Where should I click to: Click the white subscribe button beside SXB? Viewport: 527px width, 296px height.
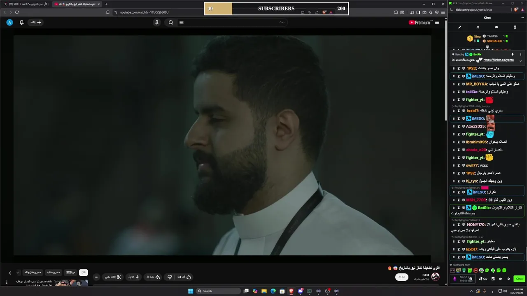402,277
